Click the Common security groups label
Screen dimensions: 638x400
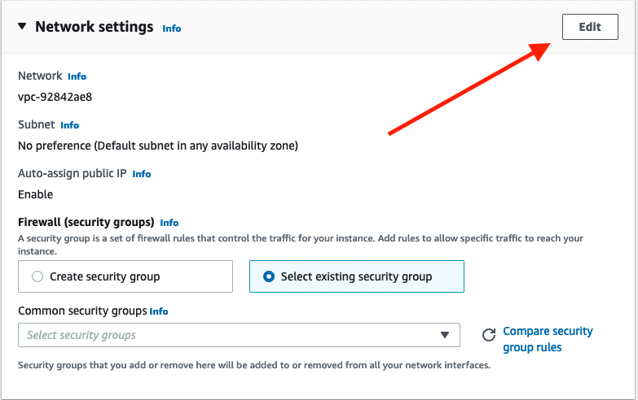(82, 311)
